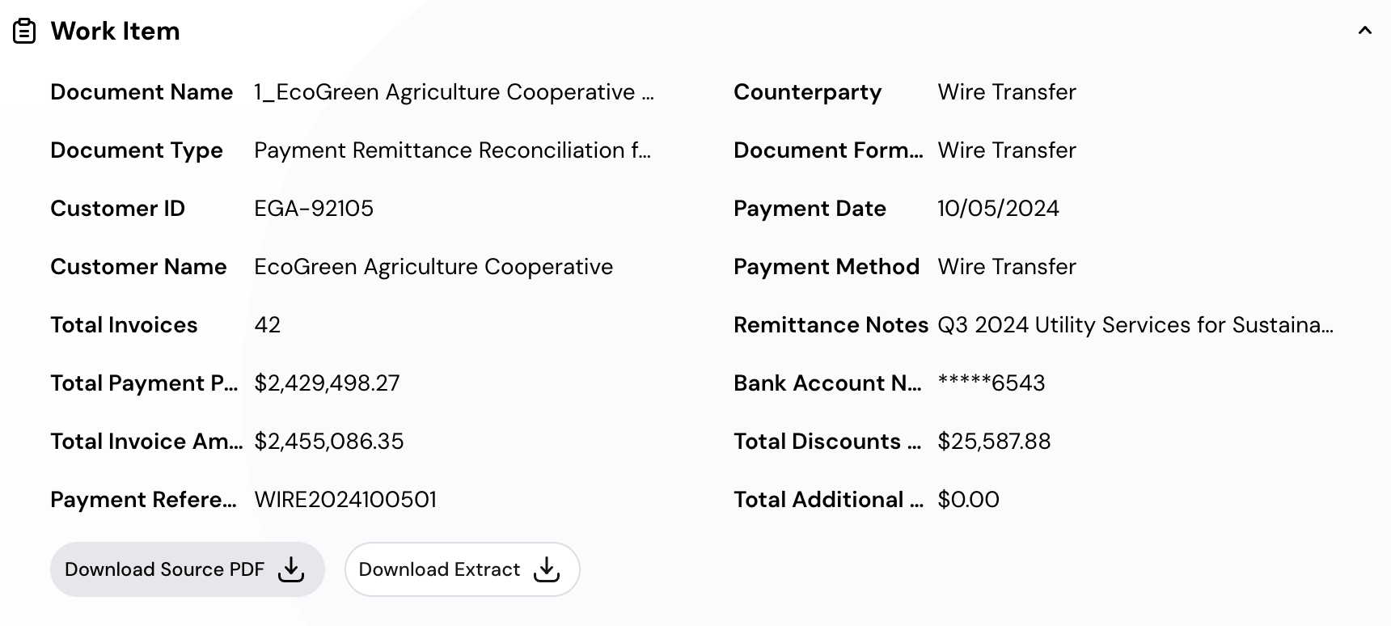Screen dimensions: 1391x626
Task: Click the masked bank account number *****6543
Action: point(991,383)
